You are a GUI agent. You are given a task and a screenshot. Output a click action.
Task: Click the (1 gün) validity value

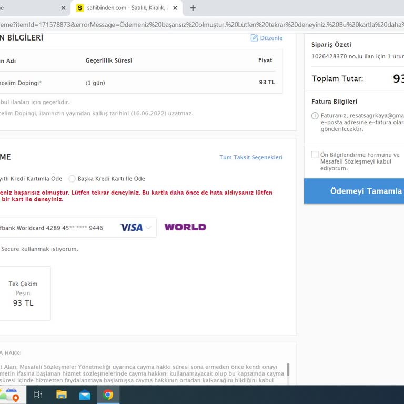[95, 83]
